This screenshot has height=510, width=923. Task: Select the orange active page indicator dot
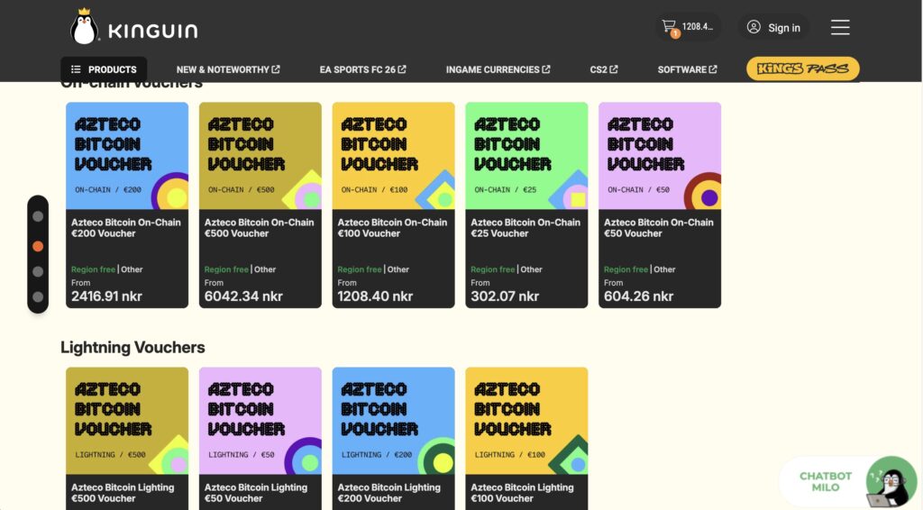pyautogui.click(x=38, y=245)
